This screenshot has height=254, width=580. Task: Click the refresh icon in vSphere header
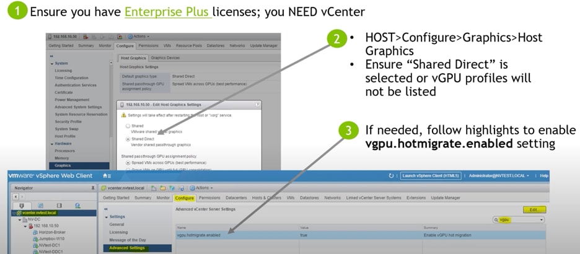(x=391, y=176)
